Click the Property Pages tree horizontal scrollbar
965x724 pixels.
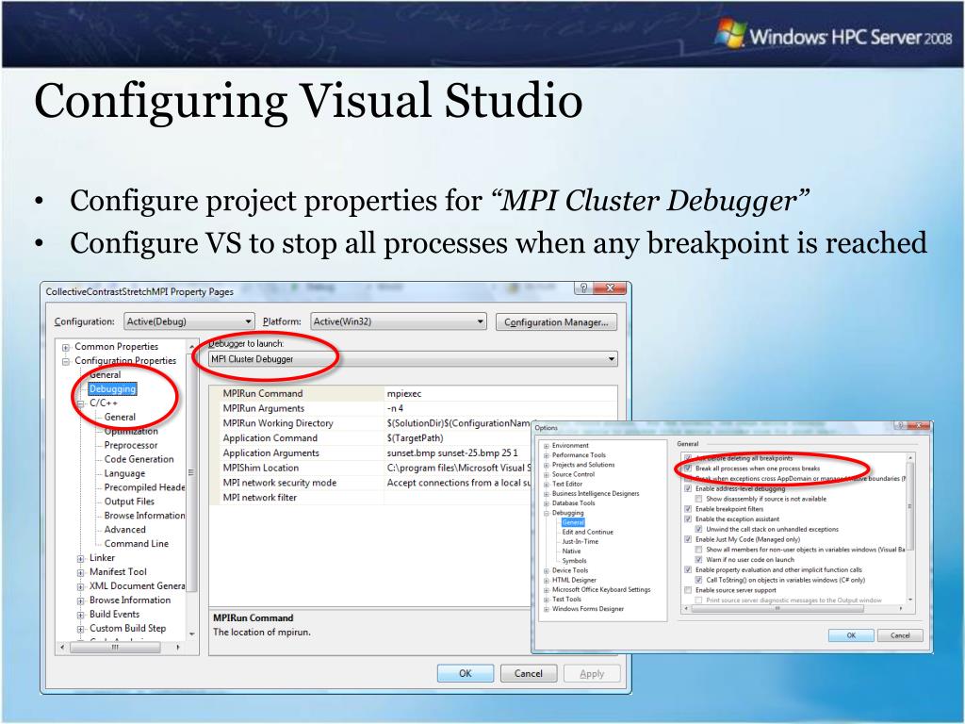(121, 647)
